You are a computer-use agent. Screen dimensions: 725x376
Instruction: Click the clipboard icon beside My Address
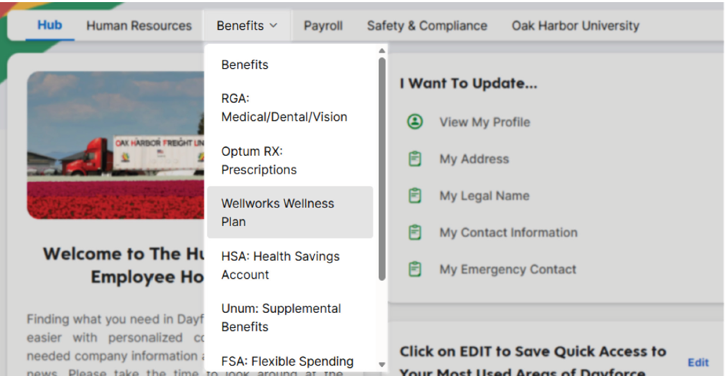pos(415,159)
